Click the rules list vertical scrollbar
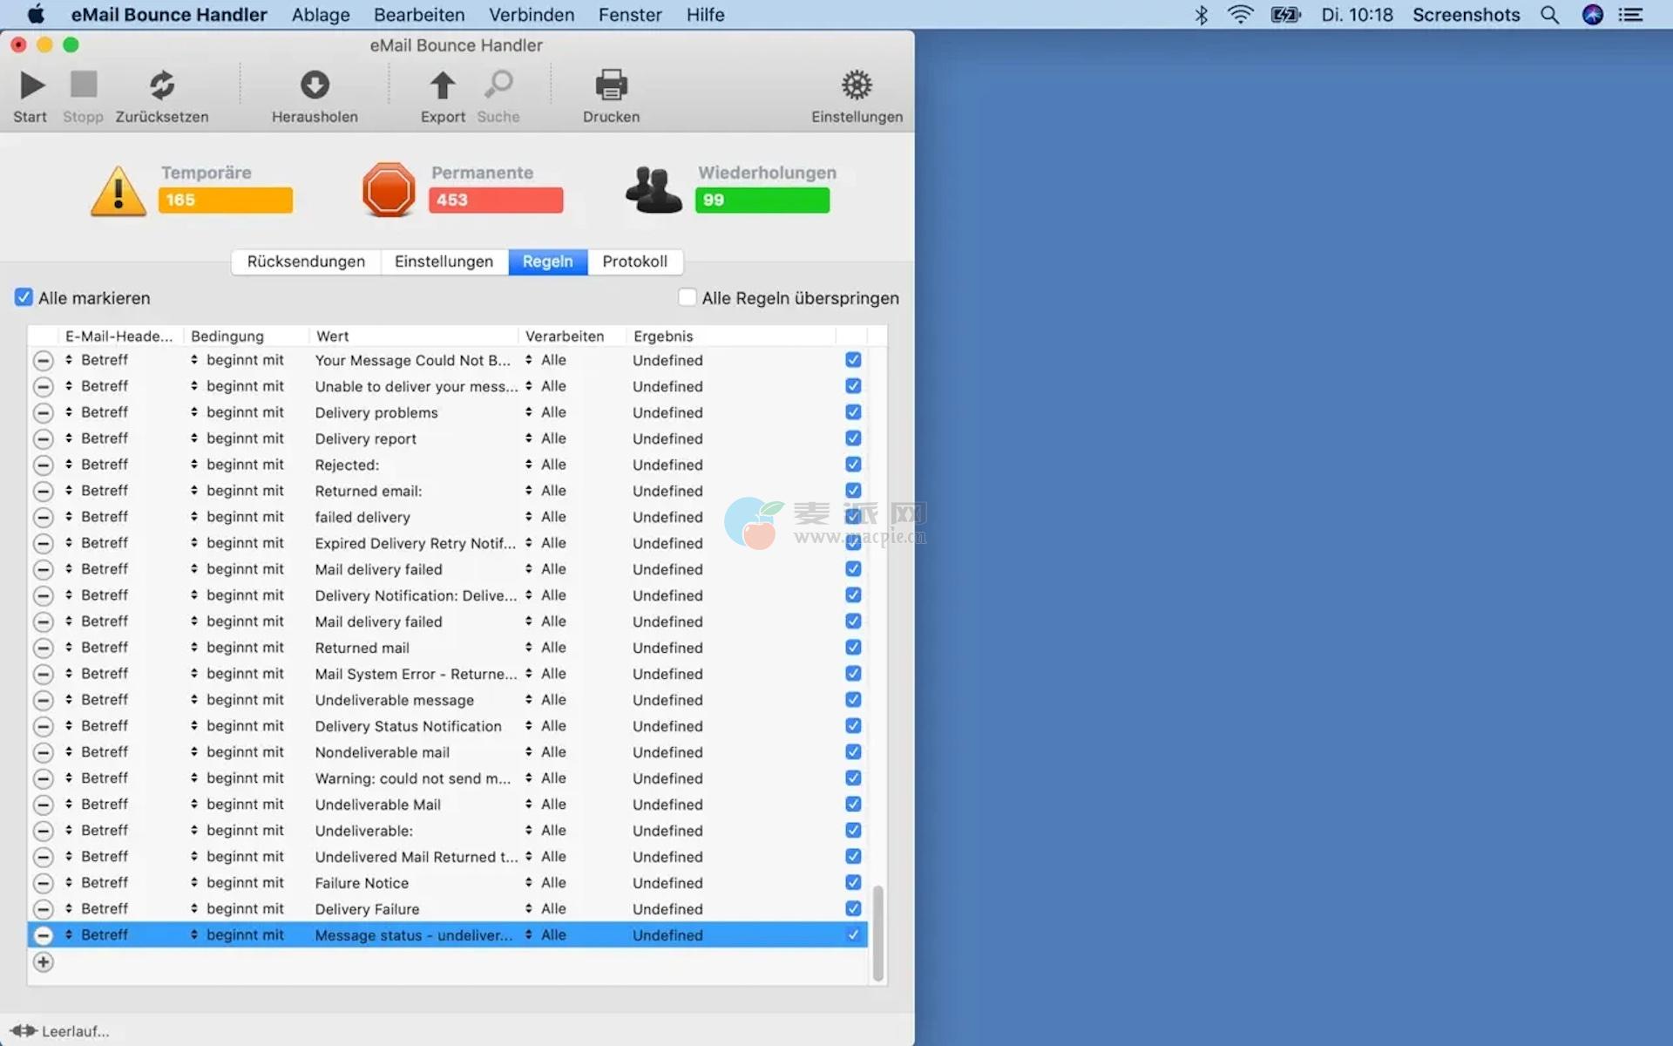Viewport: 1673px width, 1046px height. (877, 933)
